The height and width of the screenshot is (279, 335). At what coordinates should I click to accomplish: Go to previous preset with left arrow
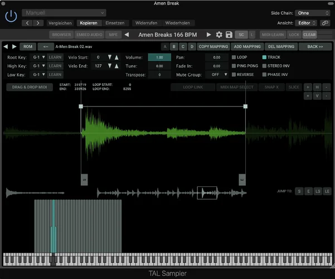coord(127,35)
